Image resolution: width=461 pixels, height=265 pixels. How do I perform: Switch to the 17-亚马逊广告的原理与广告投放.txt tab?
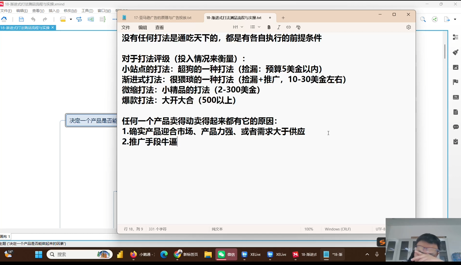pos(162,18)
